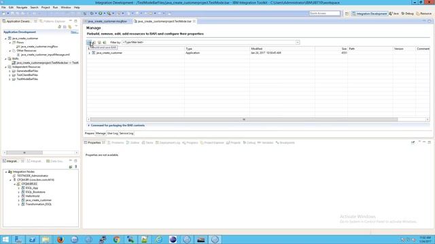Switch to the Integration Development perspective
Screen dimensions: 435x244
370,14
